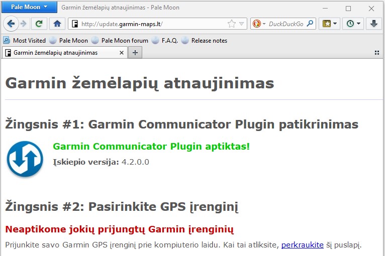The width and height of the screenshot is (385, 256).
Task: Click the Garmin Communicator Plugin logo
Action: click(25, 159)
